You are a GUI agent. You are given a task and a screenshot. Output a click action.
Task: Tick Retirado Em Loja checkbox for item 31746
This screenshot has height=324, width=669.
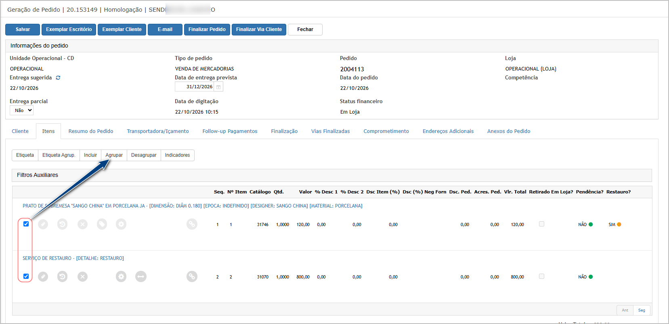pos(541,224)
